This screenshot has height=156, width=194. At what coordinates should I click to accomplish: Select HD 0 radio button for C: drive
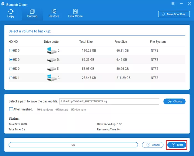click(11, 51)
